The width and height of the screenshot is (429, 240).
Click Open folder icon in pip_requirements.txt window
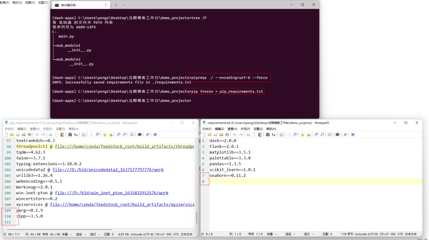(12, 135)
